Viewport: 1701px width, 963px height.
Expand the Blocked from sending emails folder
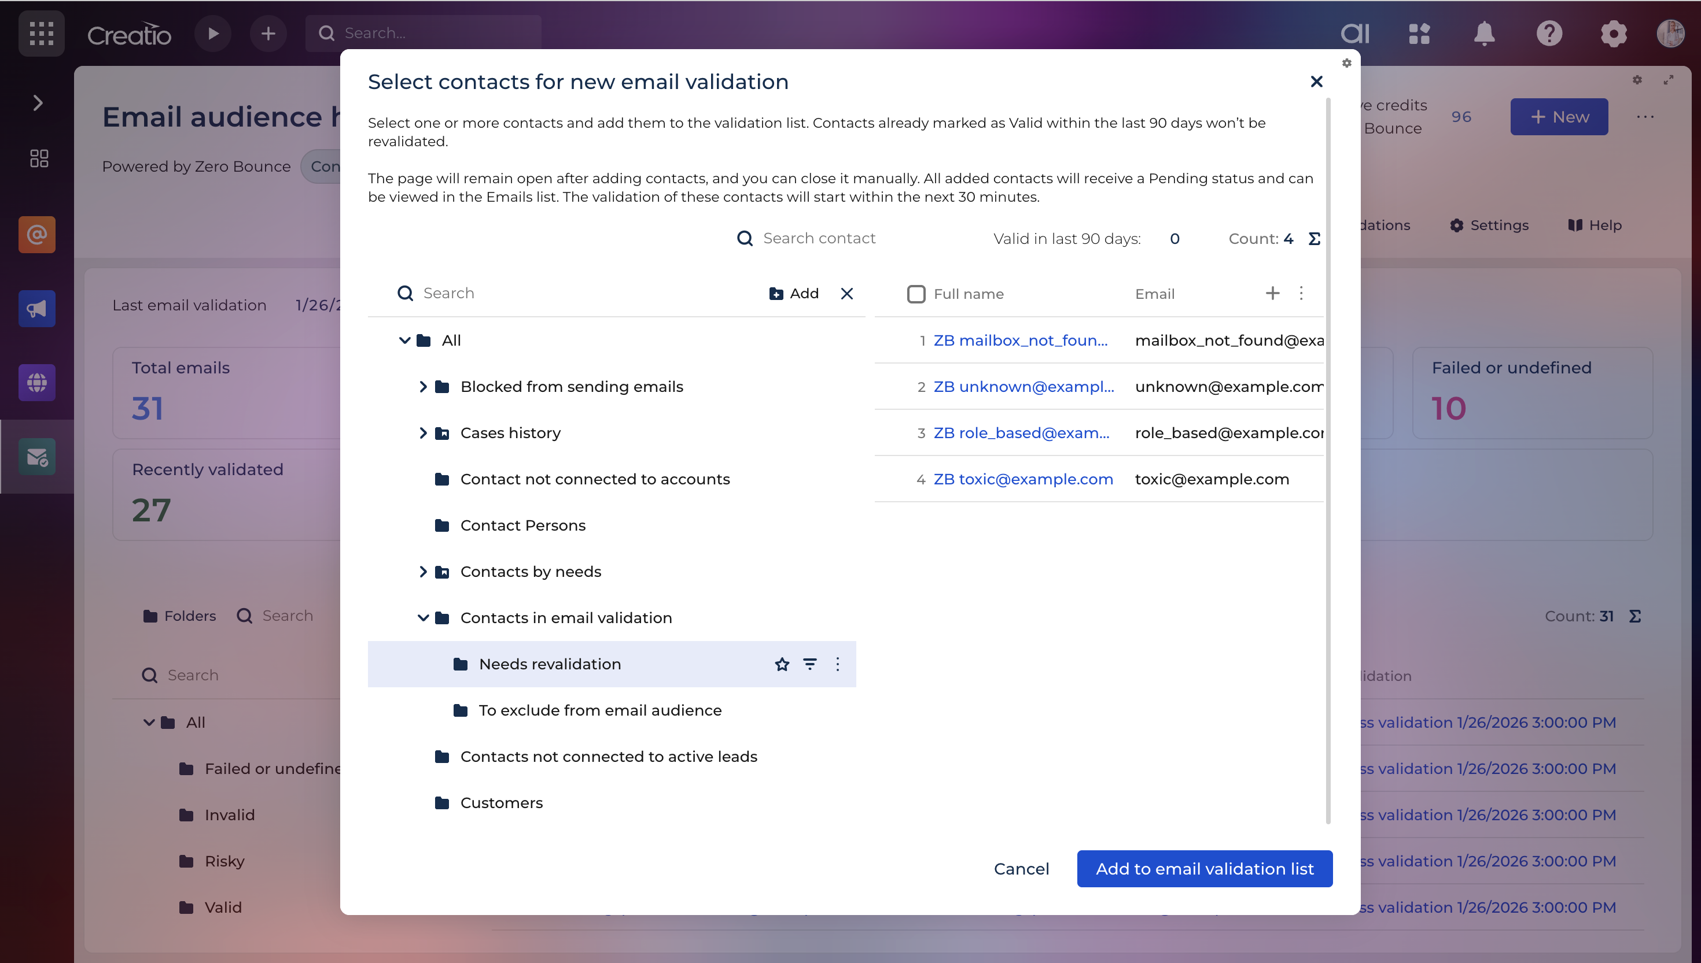pyautogui.click(x=423, y=386)
